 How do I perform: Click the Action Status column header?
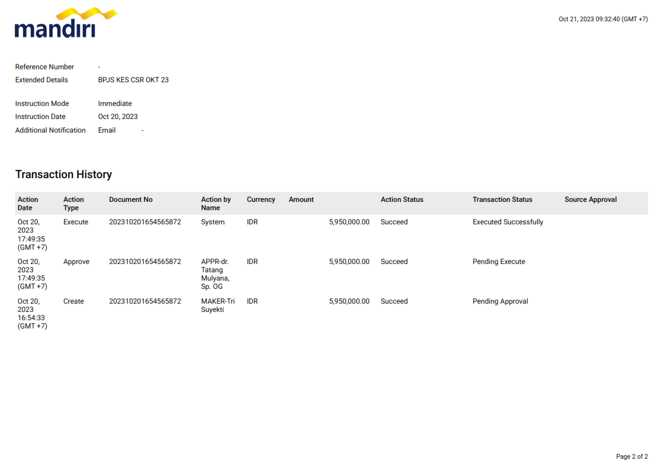coord(401,200)
